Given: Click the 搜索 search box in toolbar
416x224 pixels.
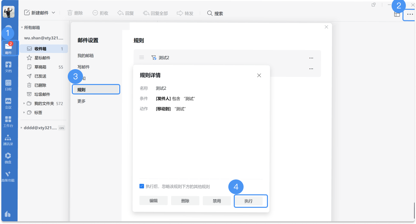Looking at the screenshot, I should pyautogui.click(x=215, y=13).
